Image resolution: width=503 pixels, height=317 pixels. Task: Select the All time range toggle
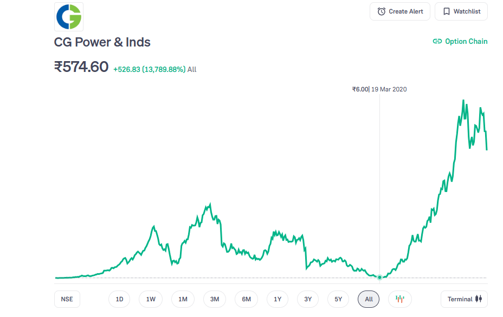369,299
